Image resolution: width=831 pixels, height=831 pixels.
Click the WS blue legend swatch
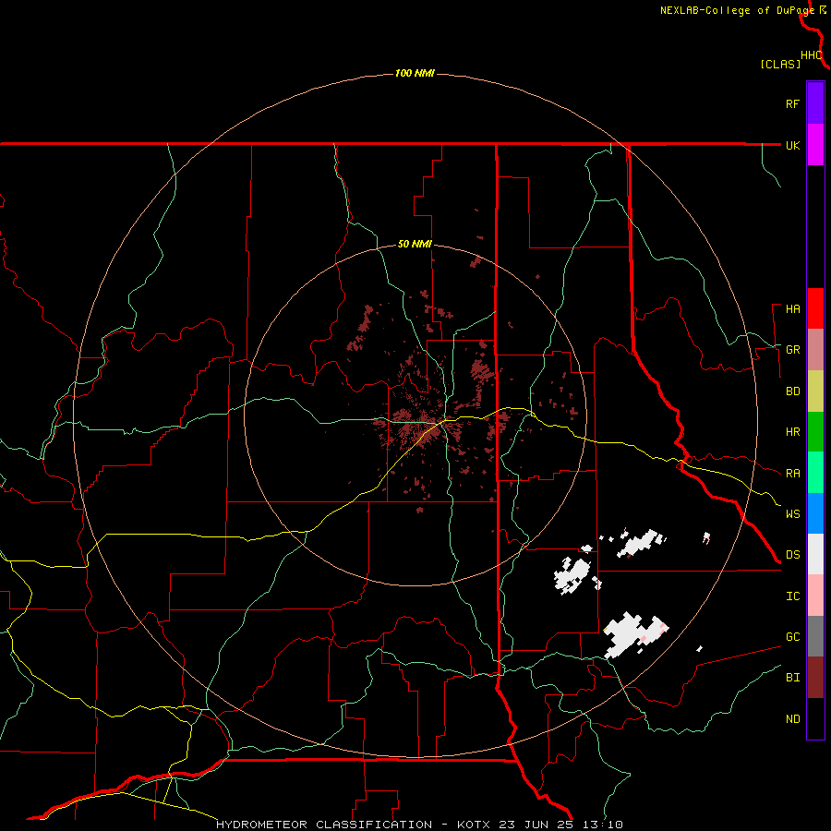pos(815,513)
